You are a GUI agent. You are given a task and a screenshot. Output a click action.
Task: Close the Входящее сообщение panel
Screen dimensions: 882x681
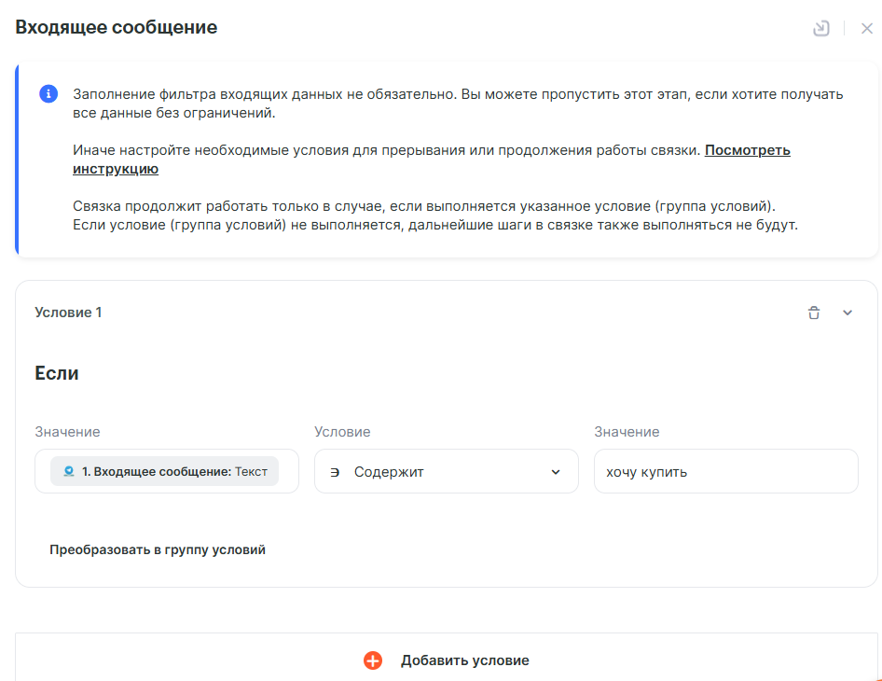[867, 28]
